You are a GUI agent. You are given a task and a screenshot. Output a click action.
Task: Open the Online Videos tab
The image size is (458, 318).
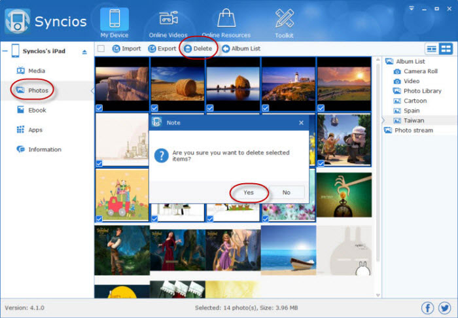coord(168,24)
